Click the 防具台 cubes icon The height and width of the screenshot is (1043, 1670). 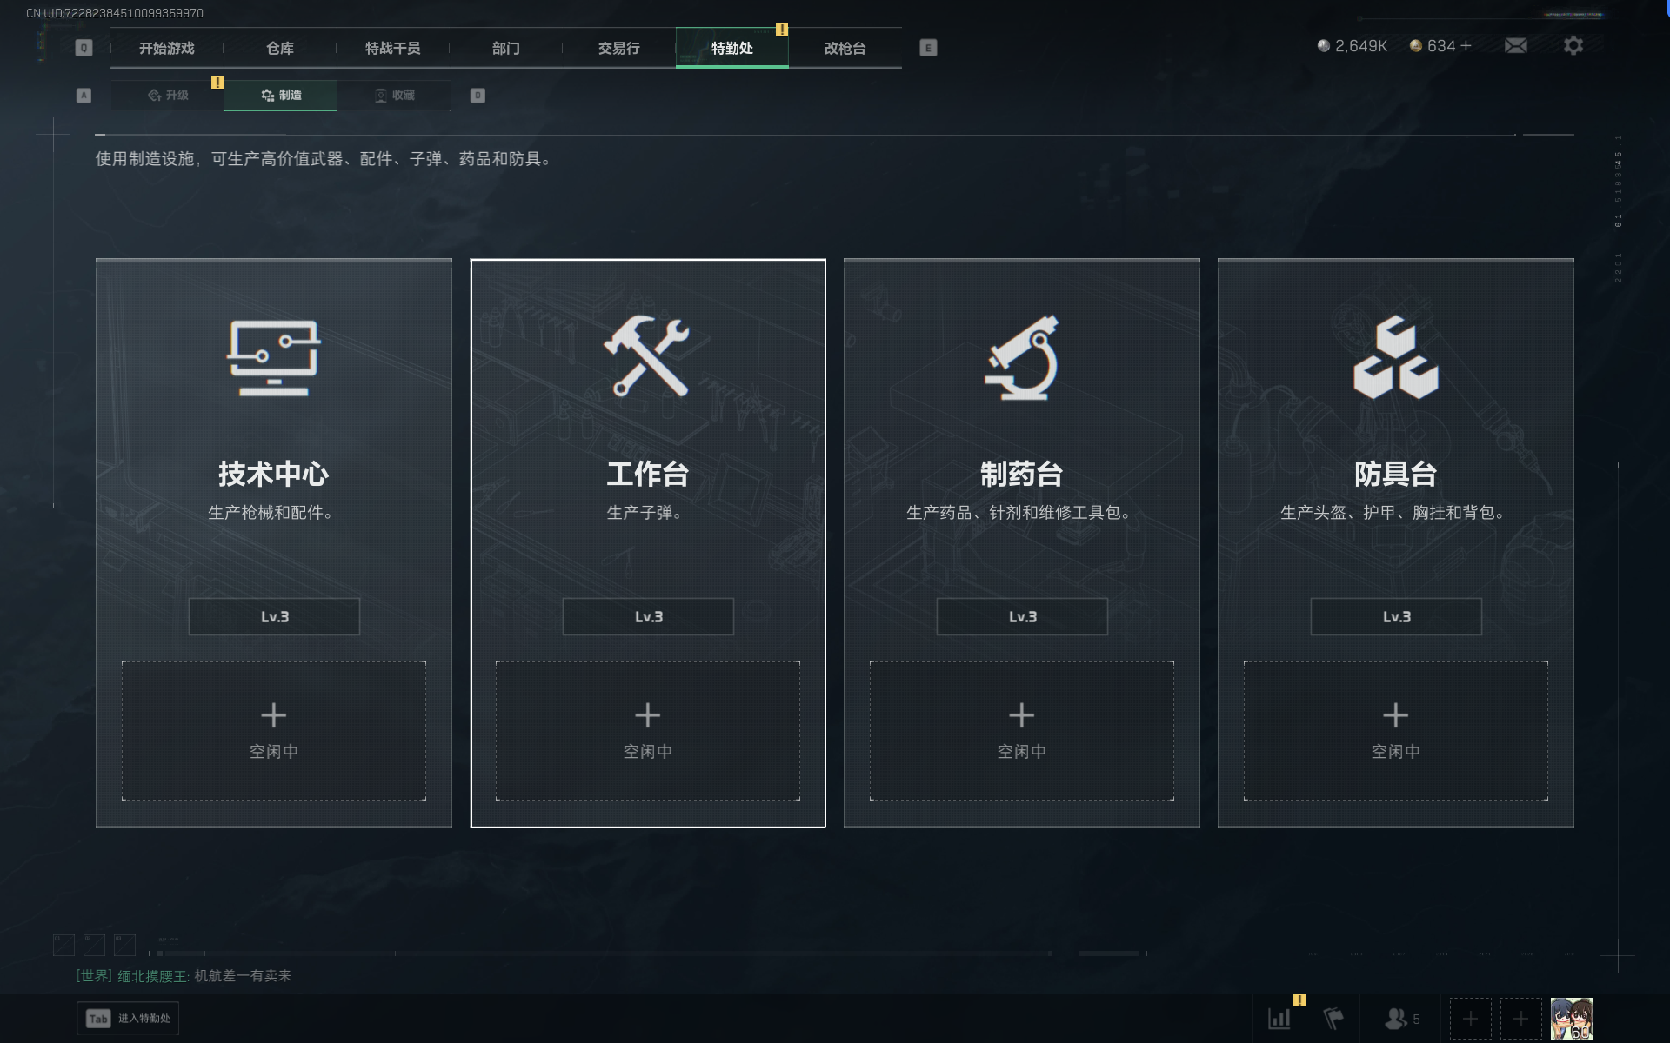[x=1396, y=357]
